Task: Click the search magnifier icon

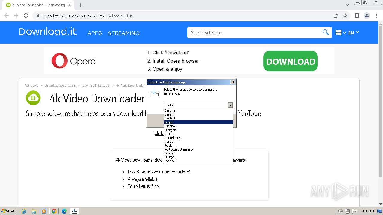Action: tap(326, 32)
